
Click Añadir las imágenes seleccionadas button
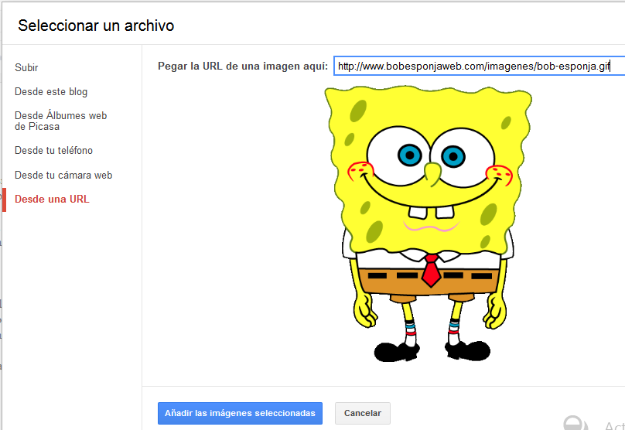pos(240,413)
